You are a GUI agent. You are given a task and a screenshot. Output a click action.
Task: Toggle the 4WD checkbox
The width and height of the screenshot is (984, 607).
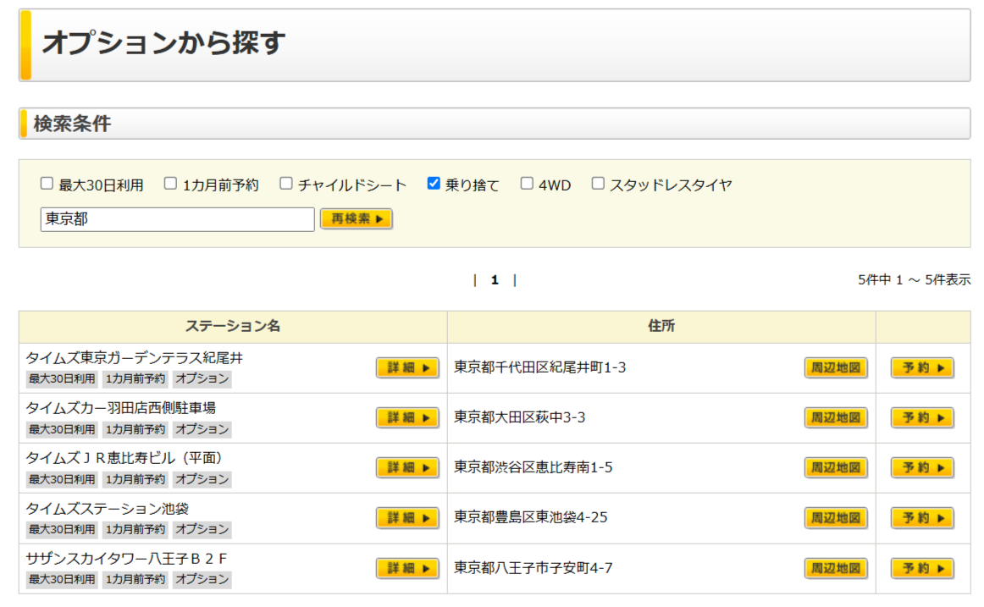[527, 184]
